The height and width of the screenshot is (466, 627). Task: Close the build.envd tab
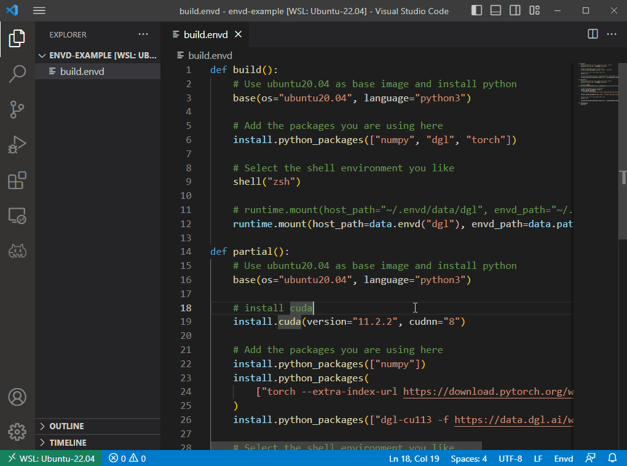[x=238, y=34]
